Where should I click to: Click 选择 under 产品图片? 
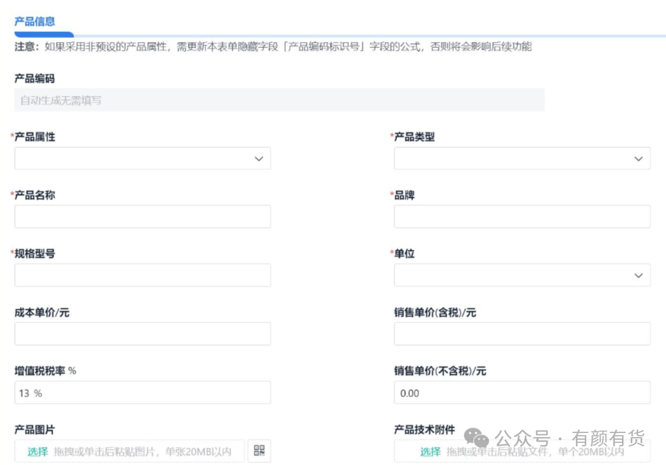click(x=37, y=452)
